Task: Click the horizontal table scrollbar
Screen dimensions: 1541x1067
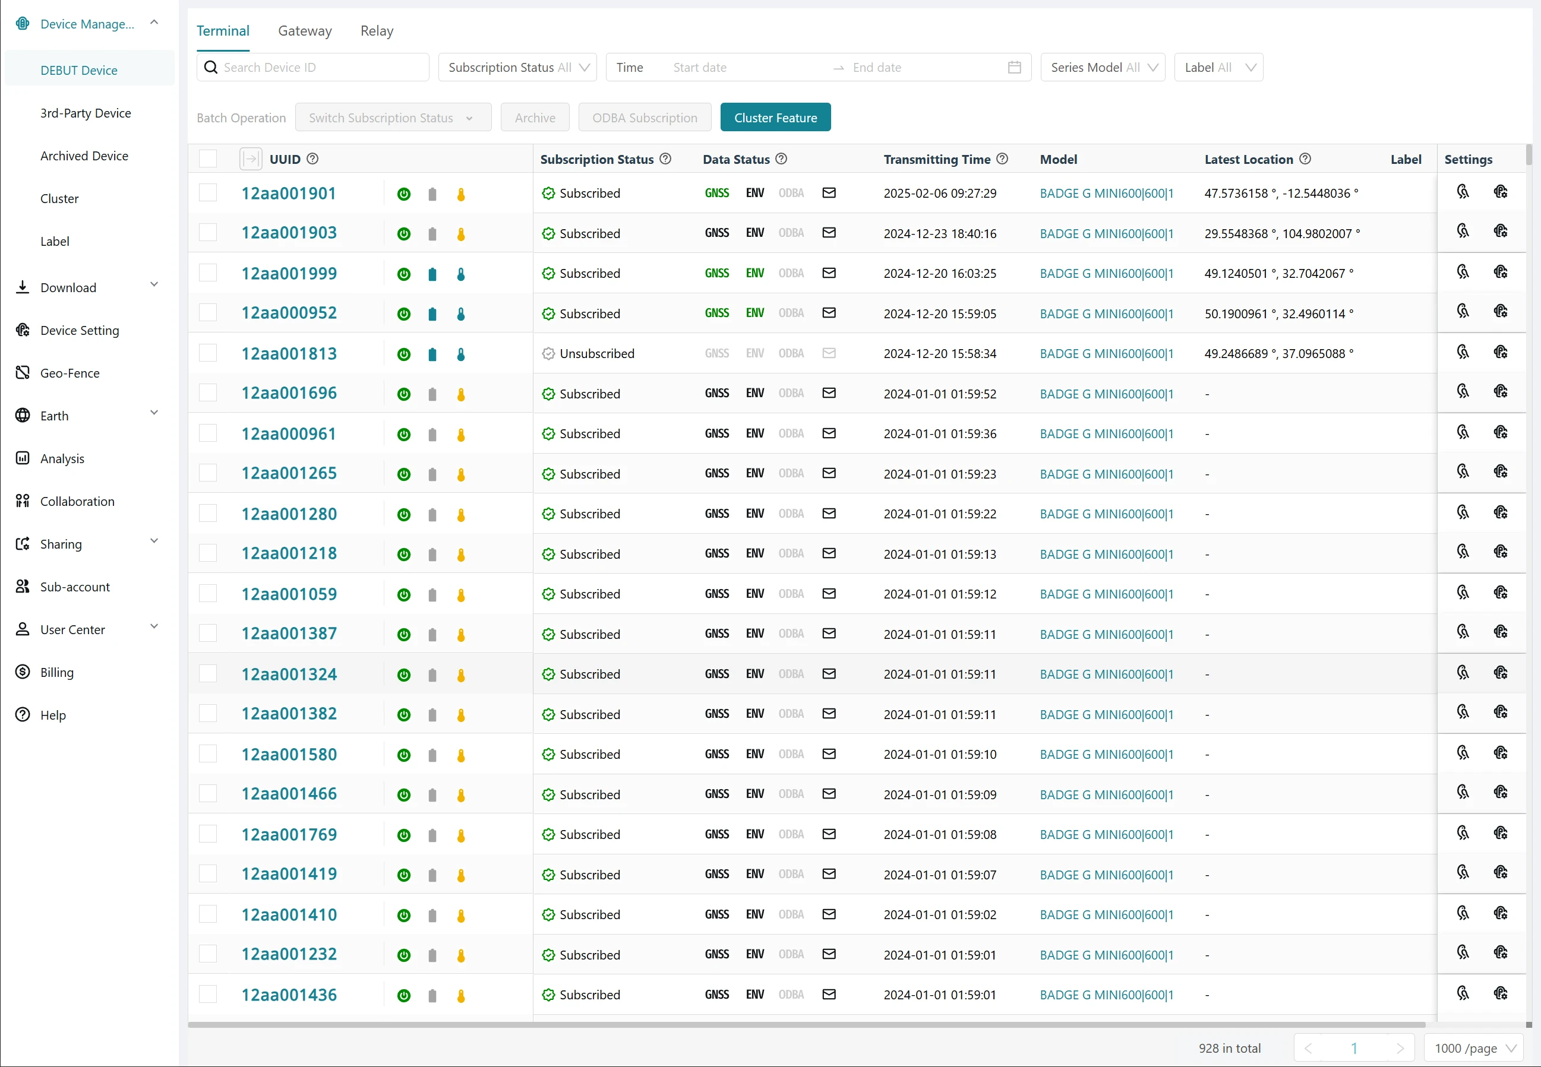Action: click(x=806, y=1024)
